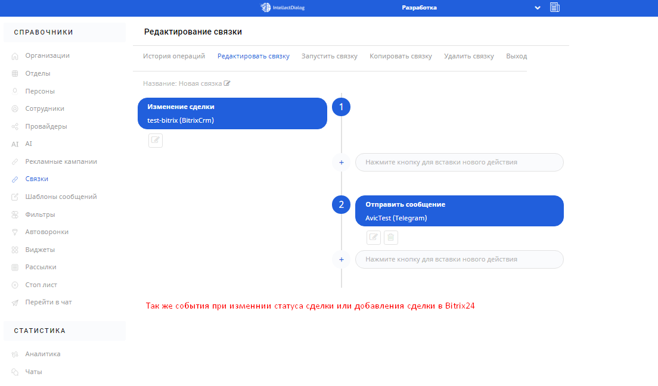Open Организации in the sidebar
The image size is (658, 386).
click(x=48, y=55)
